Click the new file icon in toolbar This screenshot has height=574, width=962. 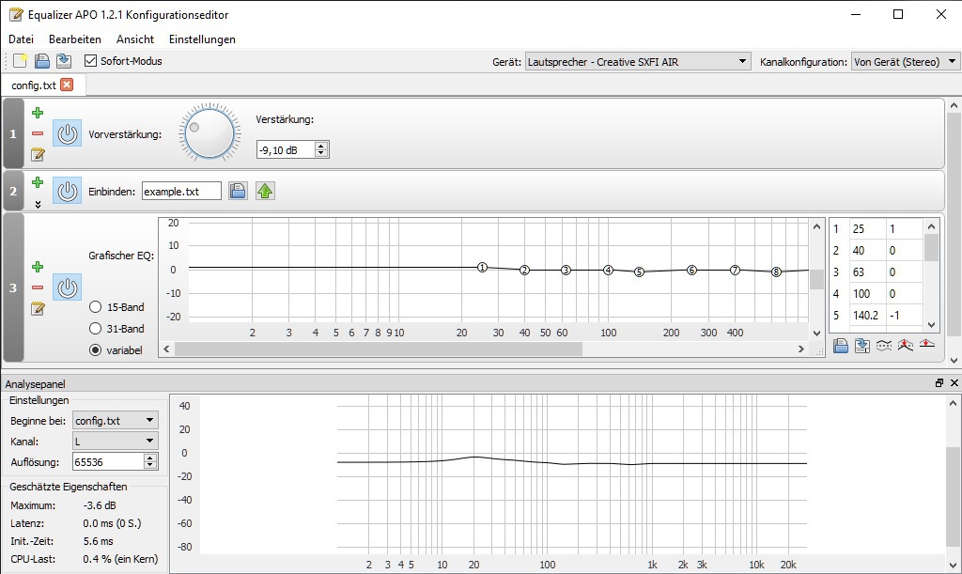[x=21, y=61]
